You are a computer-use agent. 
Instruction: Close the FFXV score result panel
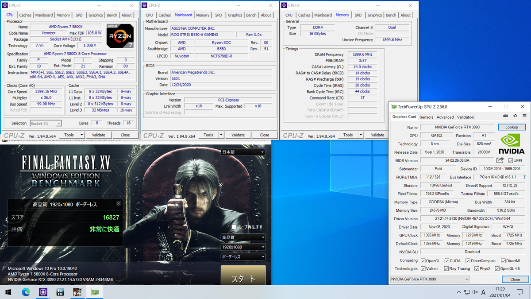tap(118, 204)
